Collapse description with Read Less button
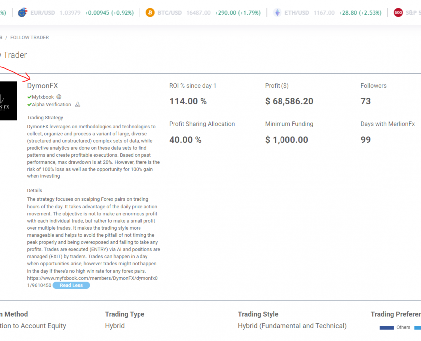Screen dimensions: 421x341 71,285
